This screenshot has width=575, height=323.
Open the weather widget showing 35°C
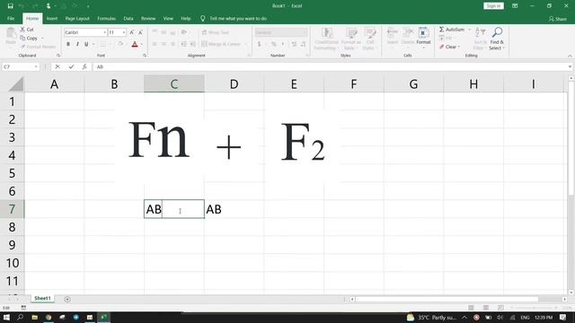[431, 318]
